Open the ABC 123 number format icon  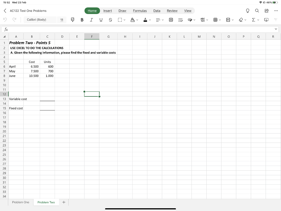click(x=203, y=20)
